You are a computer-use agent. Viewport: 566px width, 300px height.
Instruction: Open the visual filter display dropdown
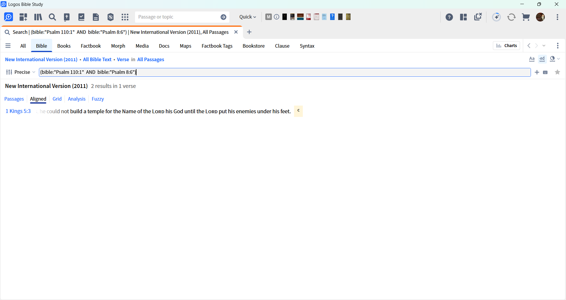click(x=555, y=59)
